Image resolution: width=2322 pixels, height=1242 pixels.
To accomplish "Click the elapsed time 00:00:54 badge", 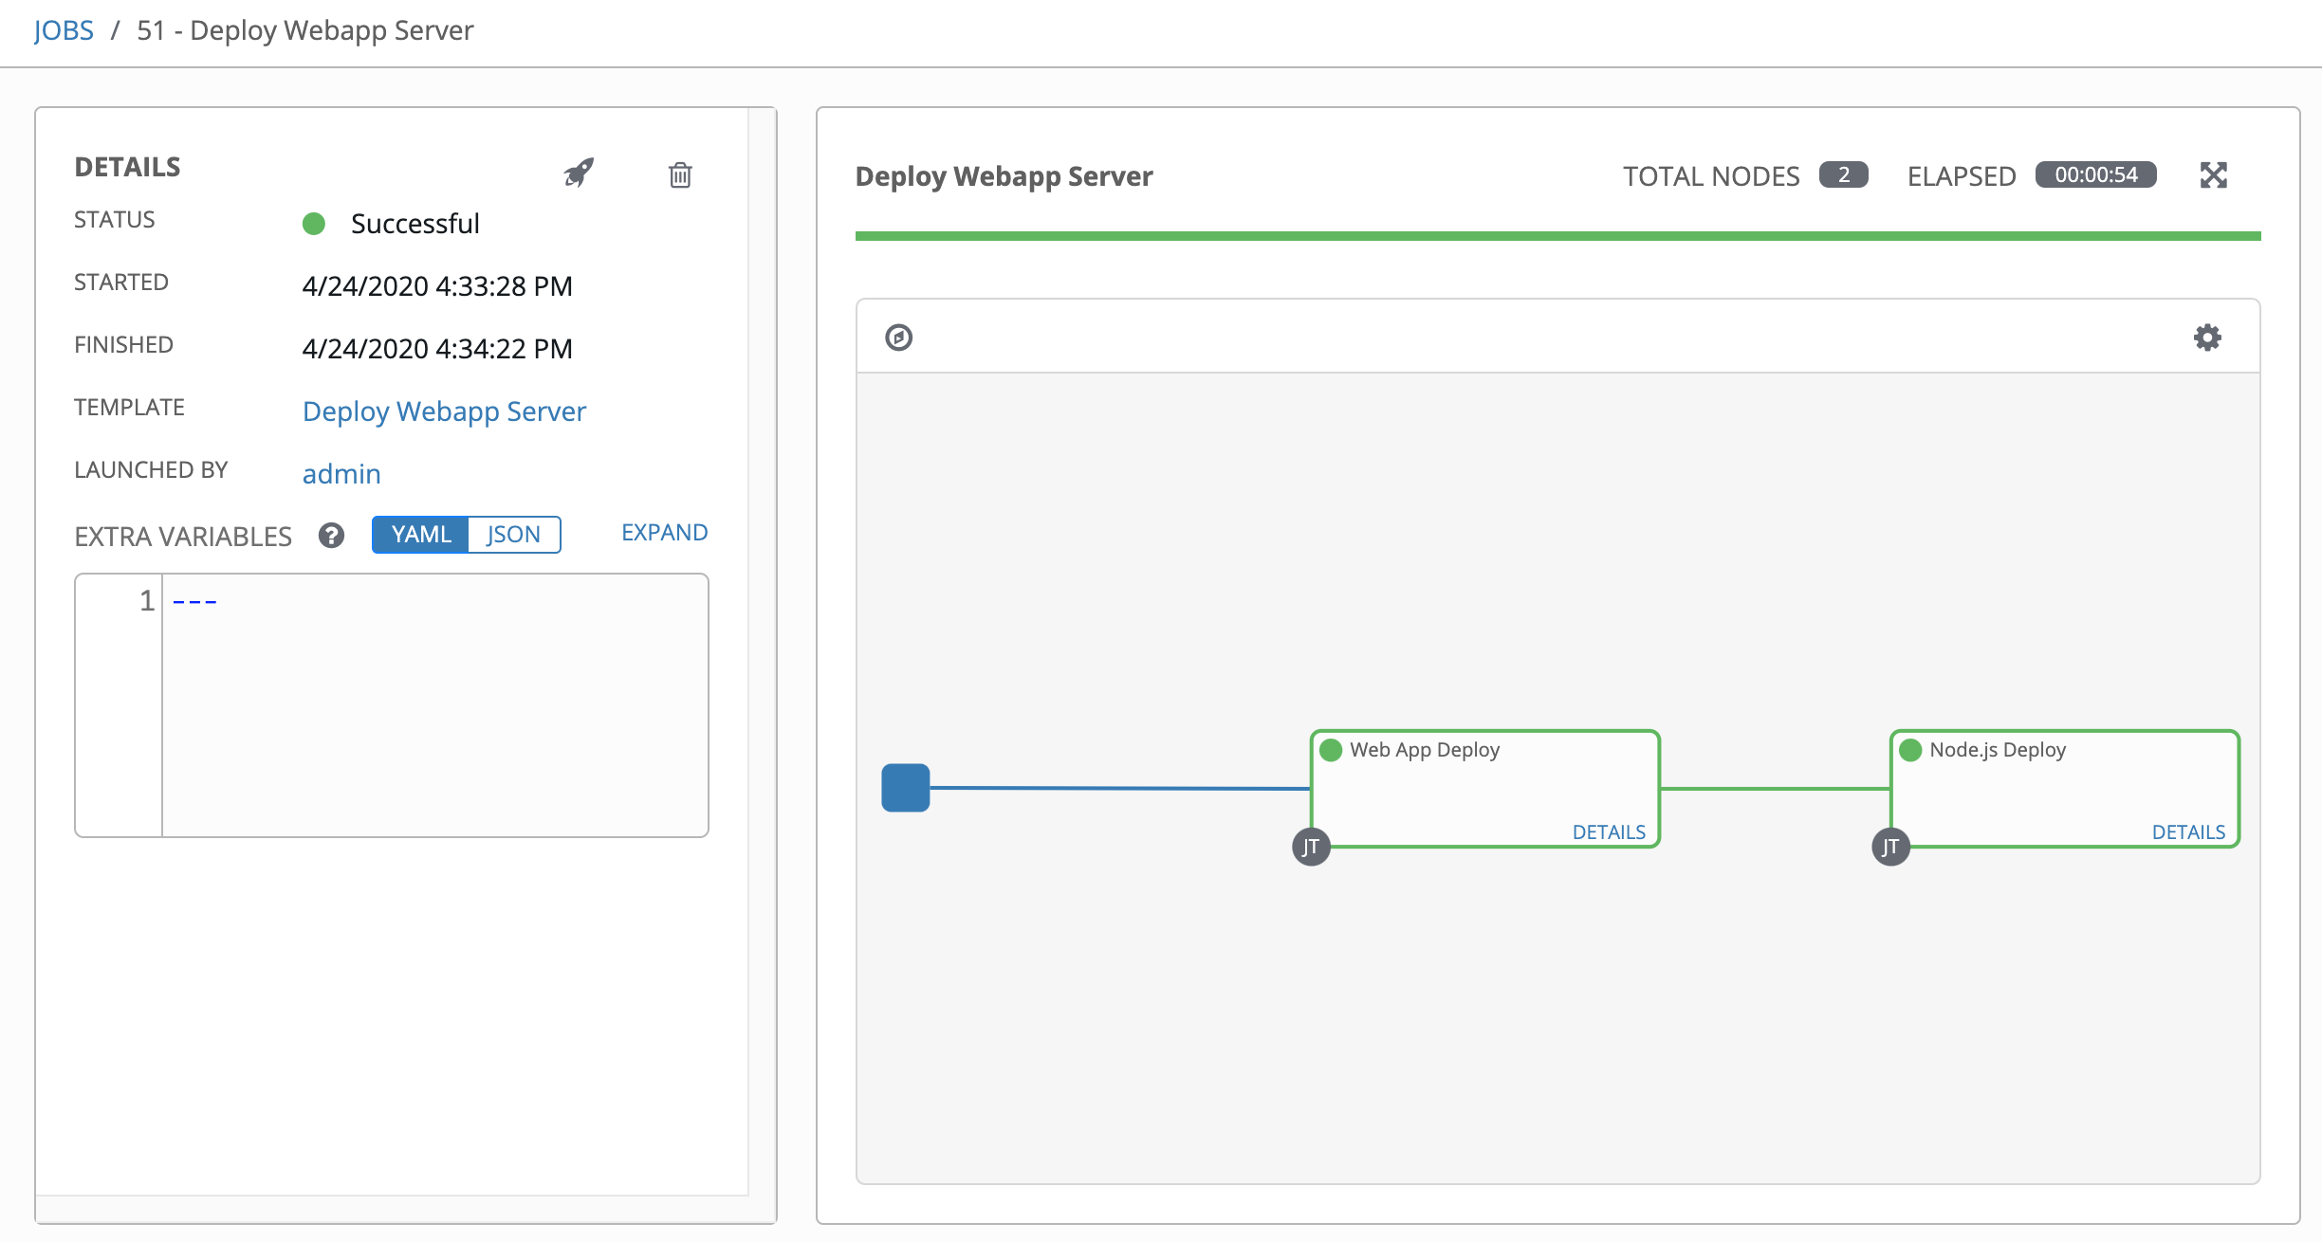I will pyautogui.click(x=2095, y=175).
